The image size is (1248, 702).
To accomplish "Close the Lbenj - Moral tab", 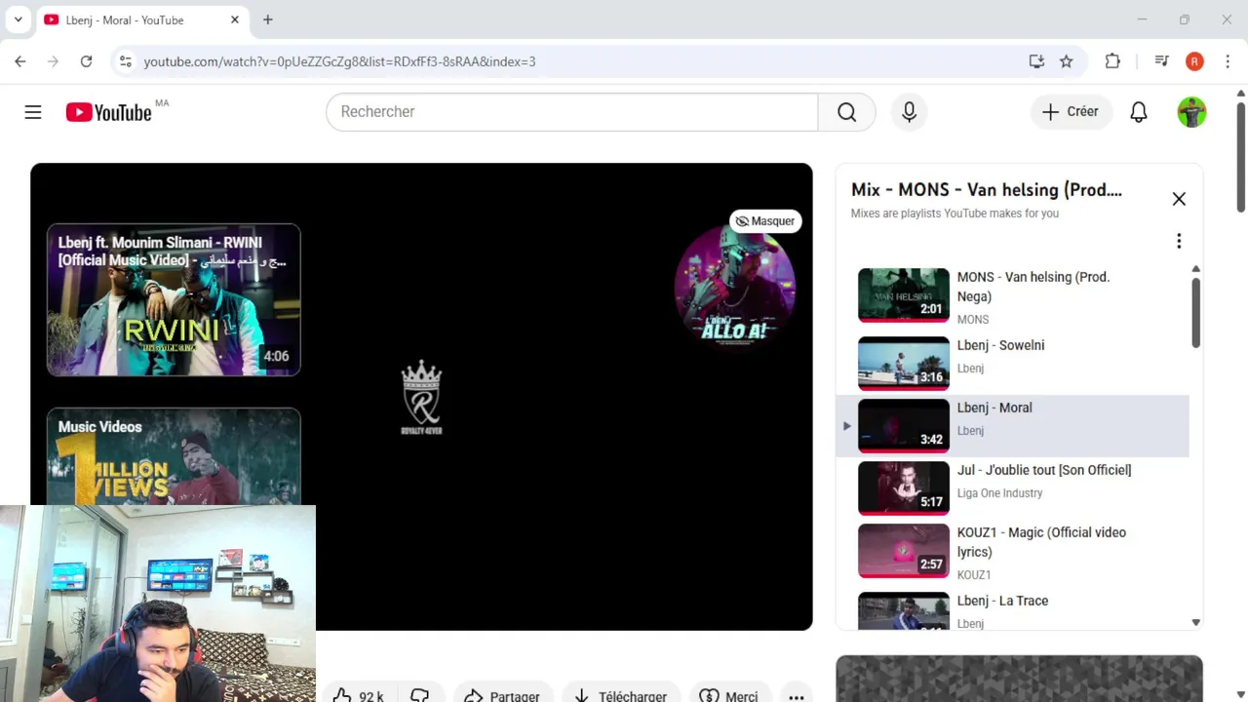I will tap(235, 19).
